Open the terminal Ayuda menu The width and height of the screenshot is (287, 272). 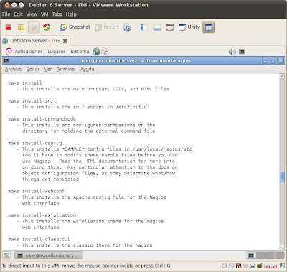point(88,69)
